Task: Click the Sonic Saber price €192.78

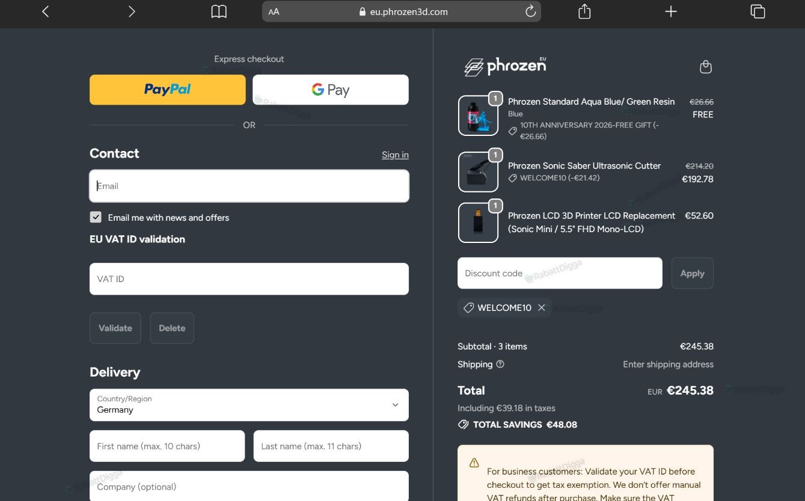Action: 697,179
